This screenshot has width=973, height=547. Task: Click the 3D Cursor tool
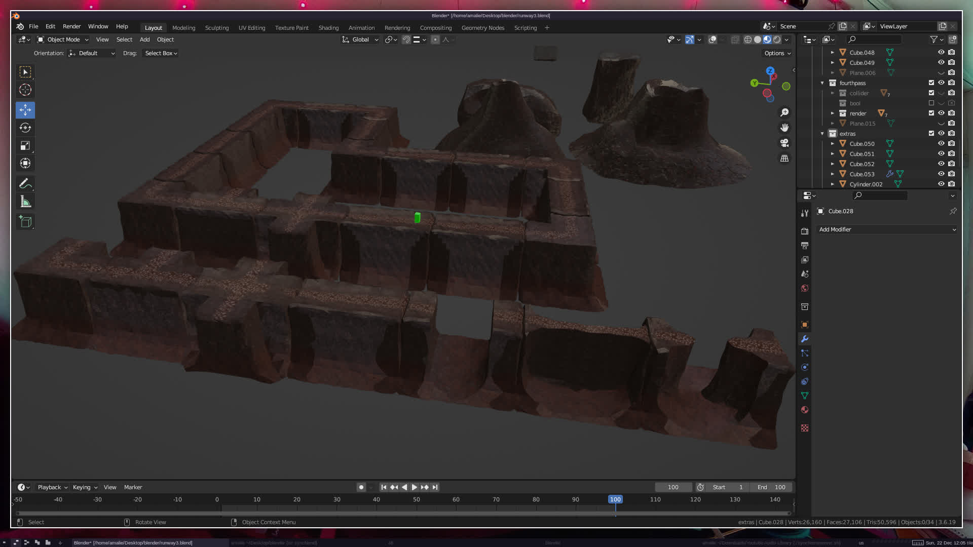coord(25,90)
